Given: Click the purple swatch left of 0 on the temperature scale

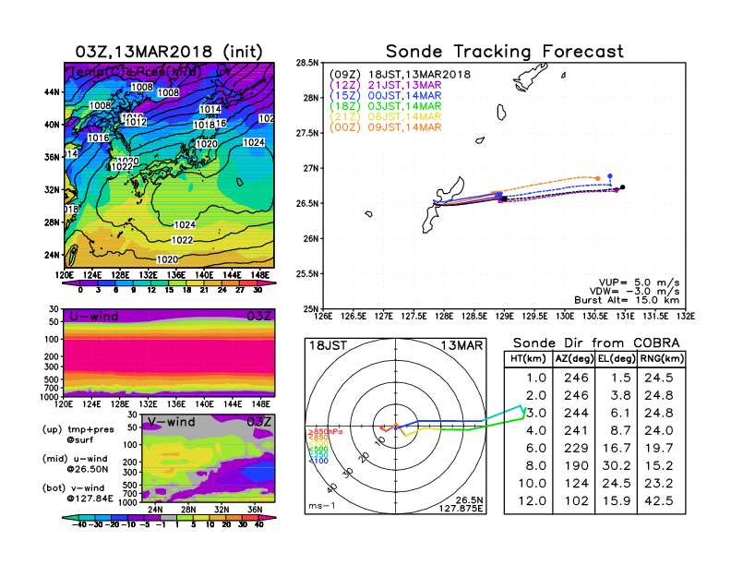Looking at the screenshot, I should tap(71, 282).
